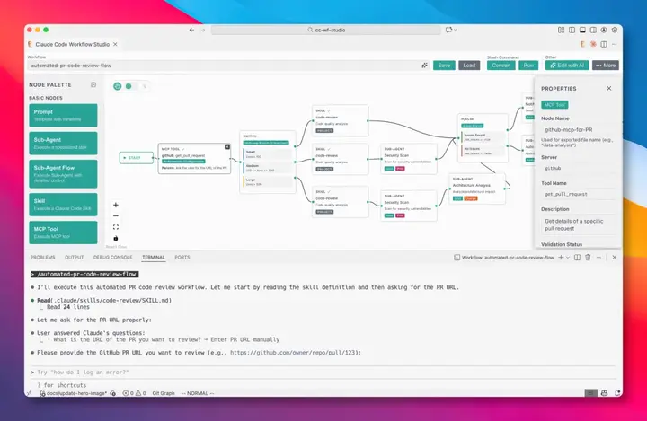
Task: Close the Properties panel
Action: [x=608, y=89]
